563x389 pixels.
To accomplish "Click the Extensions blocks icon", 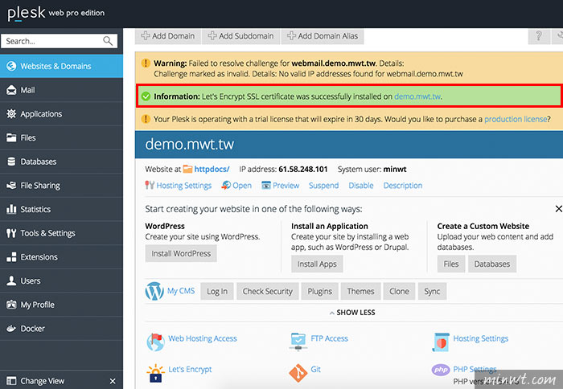I will [11, 257].
